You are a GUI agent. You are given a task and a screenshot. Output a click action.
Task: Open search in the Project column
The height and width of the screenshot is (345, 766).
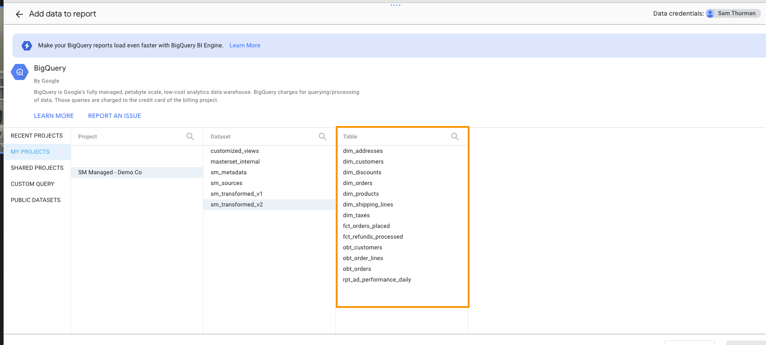pyautogui.click(x=190, y=137)
